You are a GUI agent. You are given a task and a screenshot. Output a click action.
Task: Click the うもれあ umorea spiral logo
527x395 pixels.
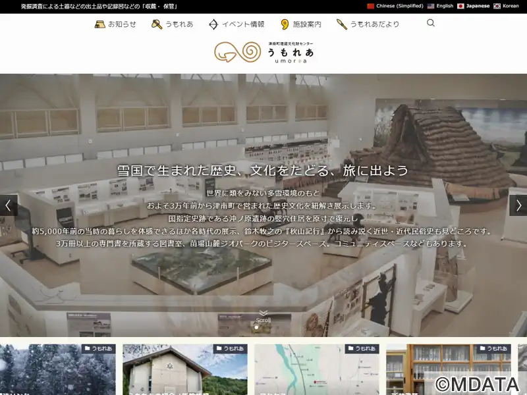[x=264, y=53]
